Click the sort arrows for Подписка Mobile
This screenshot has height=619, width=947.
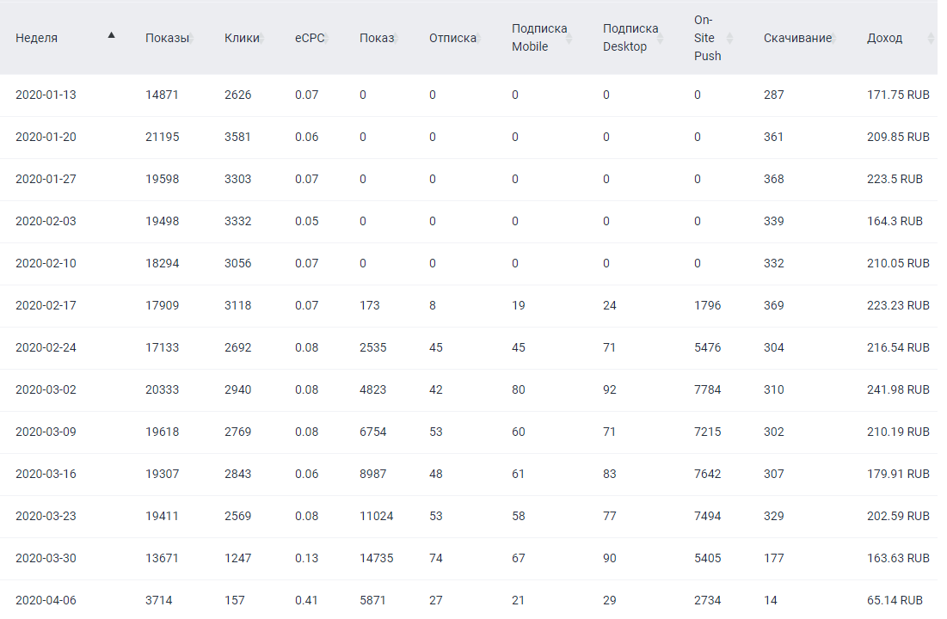[570, 39]
